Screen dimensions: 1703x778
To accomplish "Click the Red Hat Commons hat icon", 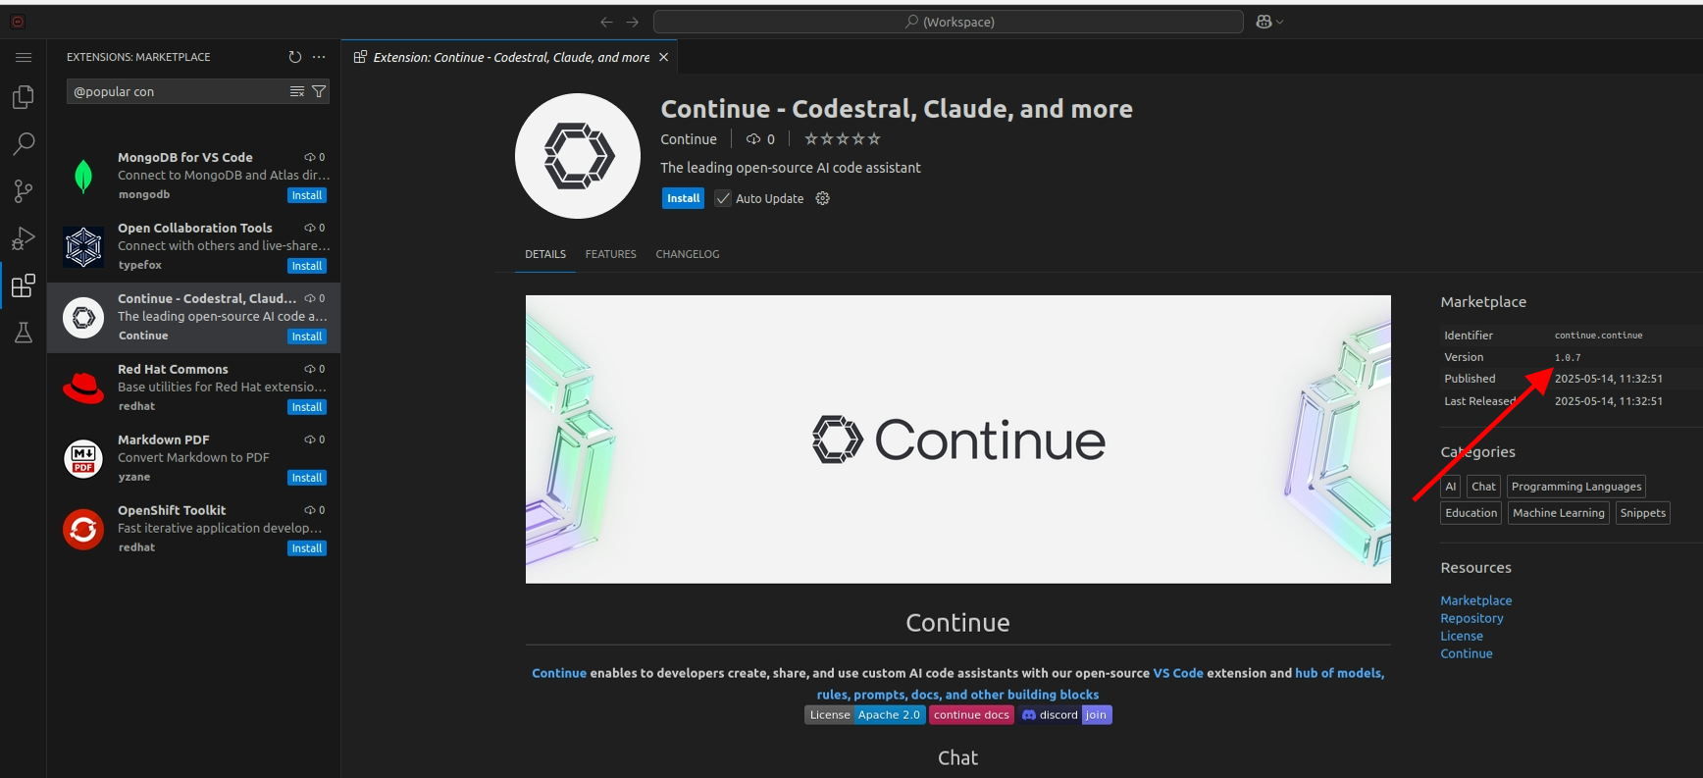I will coord(83,389).
